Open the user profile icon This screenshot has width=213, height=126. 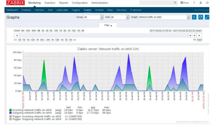click(201, 3)
